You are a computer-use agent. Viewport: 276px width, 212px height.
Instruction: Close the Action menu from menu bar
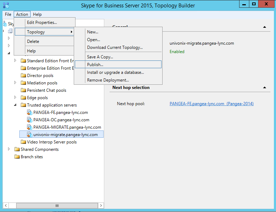coord(22,14)
